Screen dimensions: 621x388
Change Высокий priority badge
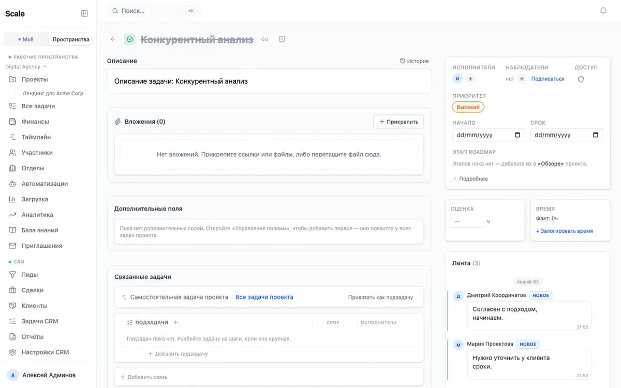click(468, 107)
